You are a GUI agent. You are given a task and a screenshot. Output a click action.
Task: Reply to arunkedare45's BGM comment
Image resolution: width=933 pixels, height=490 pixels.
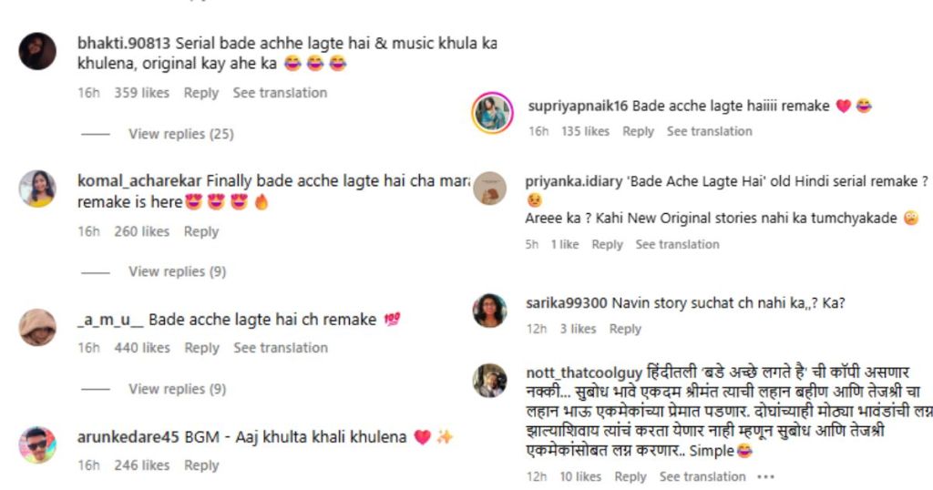[201, 465]
